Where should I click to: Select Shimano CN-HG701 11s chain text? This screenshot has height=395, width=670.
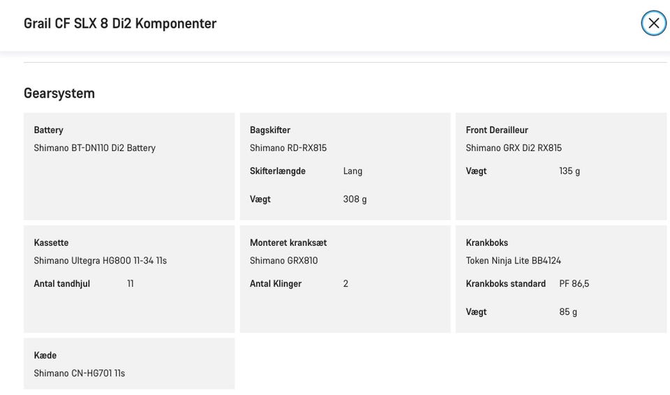pos(80,373)
